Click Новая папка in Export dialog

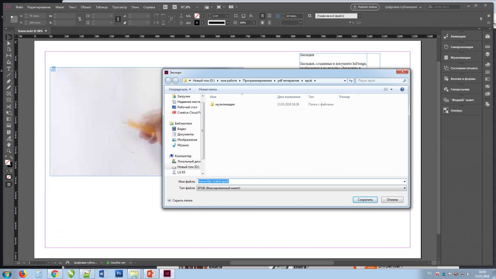click(x=208, y=89)
